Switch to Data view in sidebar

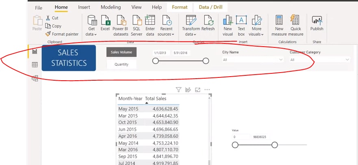(x=35, y=65)
